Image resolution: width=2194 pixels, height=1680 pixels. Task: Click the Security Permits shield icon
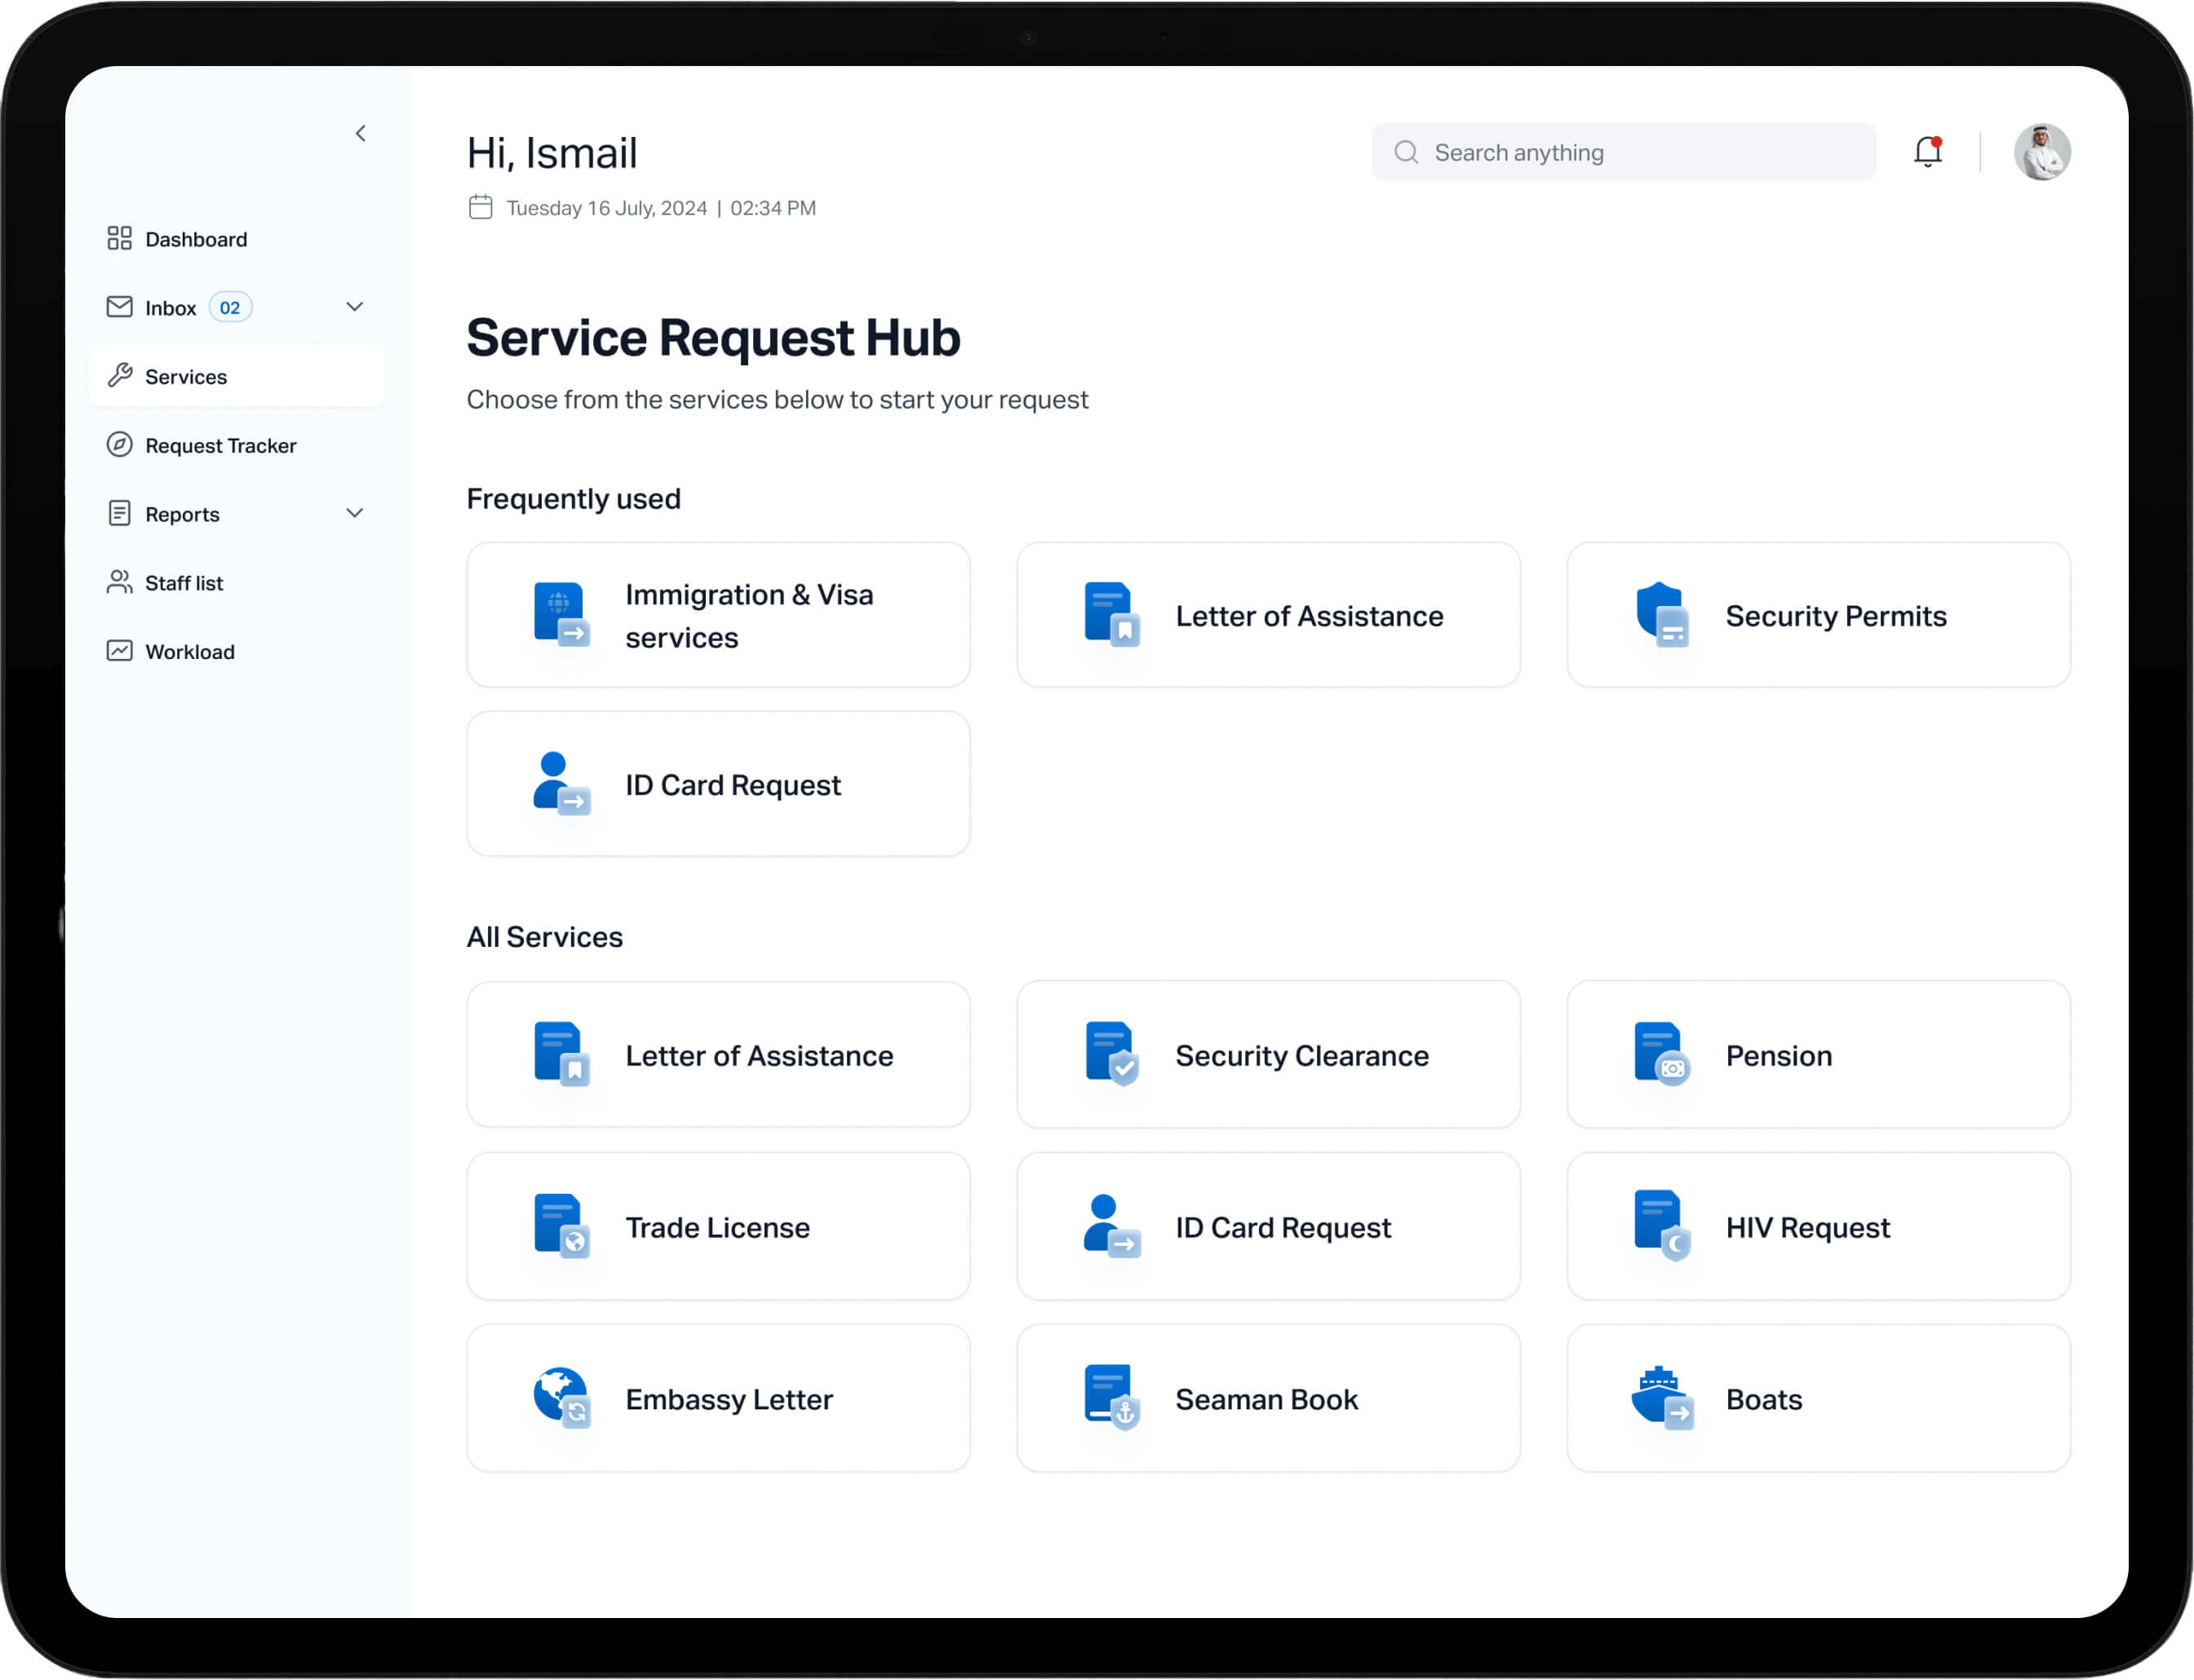1660,615
